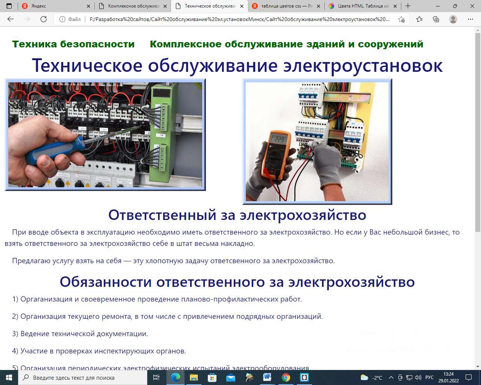The image size is (481, 385).
Task: Open the Collections icon in toolbar
Action: (x=436, y=19)
